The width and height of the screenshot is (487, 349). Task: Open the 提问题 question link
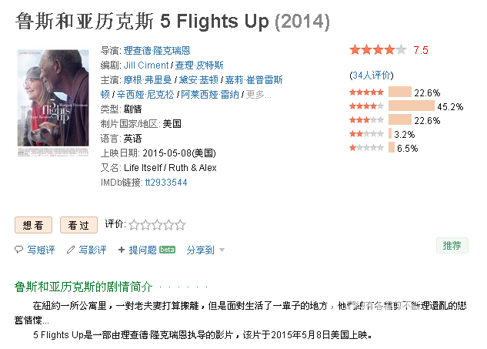click(143, 250)
